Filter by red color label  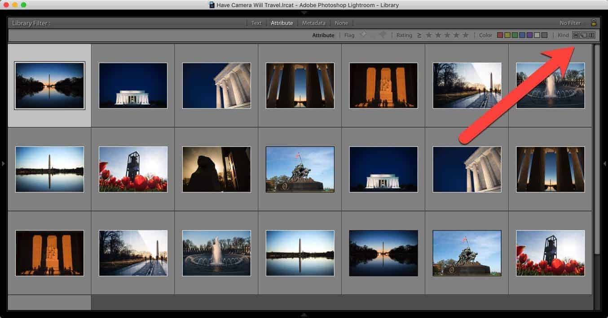point(500,35)
